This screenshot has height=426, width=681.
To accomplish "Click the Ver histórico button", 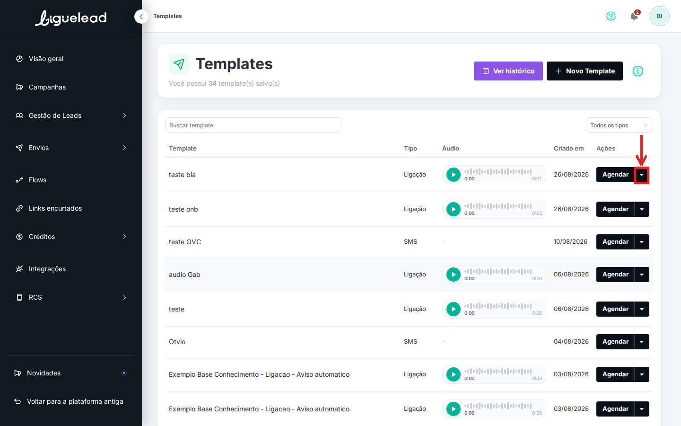I will click(508, 71).
